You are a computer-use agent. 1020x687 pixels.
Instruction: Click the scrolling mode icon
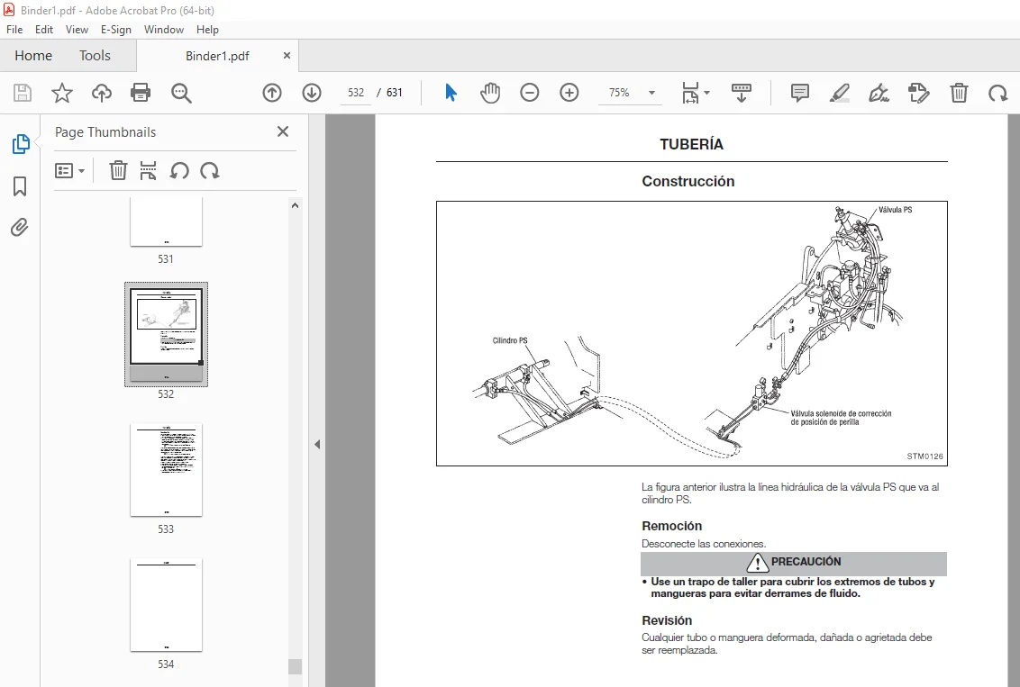point(741,93)
